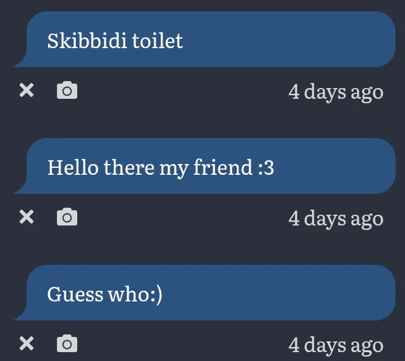
Task: Click the 'Hello there my friend :3' text
Action: (161, 168)
